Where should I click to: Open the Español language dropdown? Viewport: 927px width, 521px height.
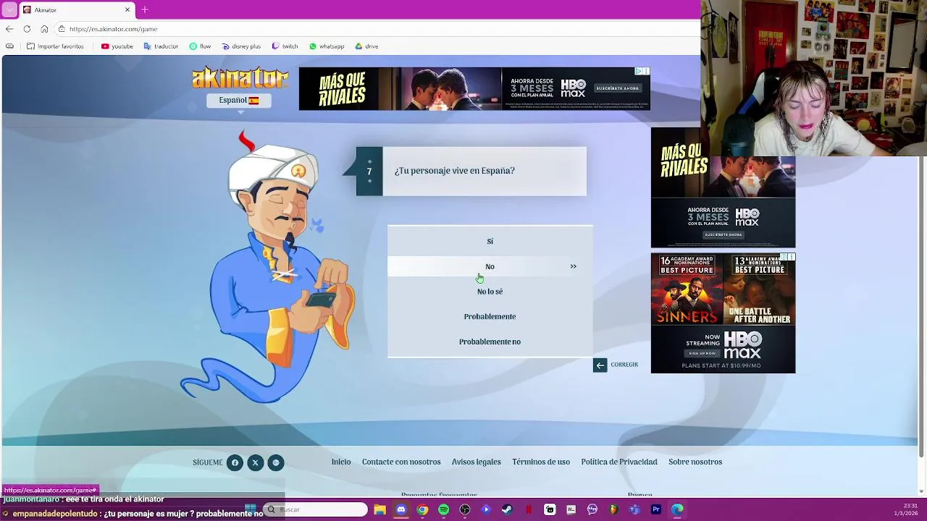point(239,101)
